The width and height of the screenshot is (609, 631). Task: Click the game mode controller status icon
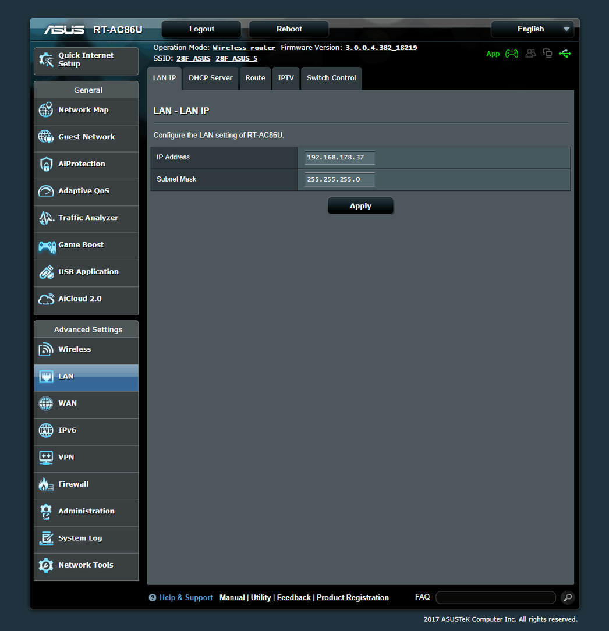512,54
